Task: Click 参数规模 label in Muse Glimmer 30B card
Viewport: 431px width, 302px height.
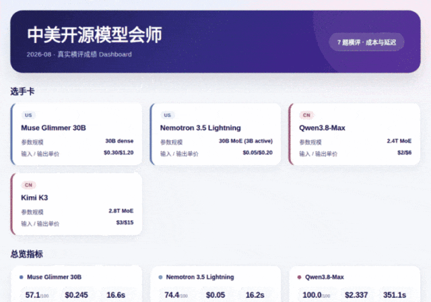Action: (32, 142)
